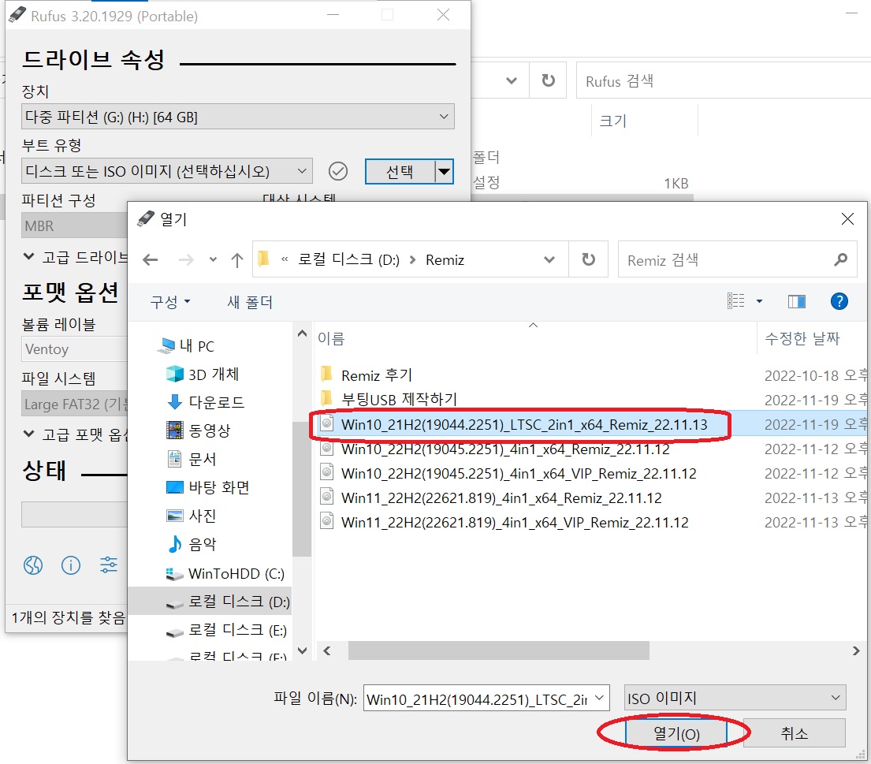The image size is (871, 764).
Task: Open the Rufus about info icon
Action: 70,565
